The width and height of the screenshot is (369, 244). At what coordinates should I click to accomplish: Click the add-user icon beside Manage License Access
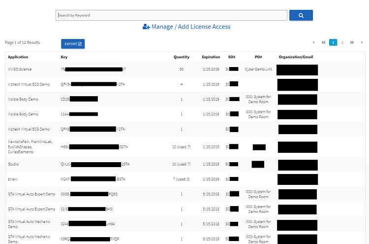146,27
